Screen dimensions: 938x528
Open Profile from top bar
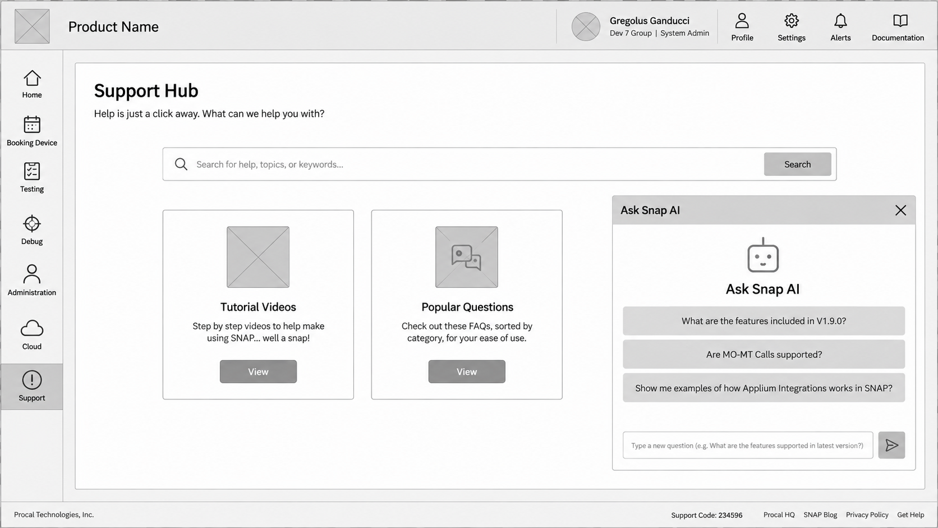pos(742,27)
